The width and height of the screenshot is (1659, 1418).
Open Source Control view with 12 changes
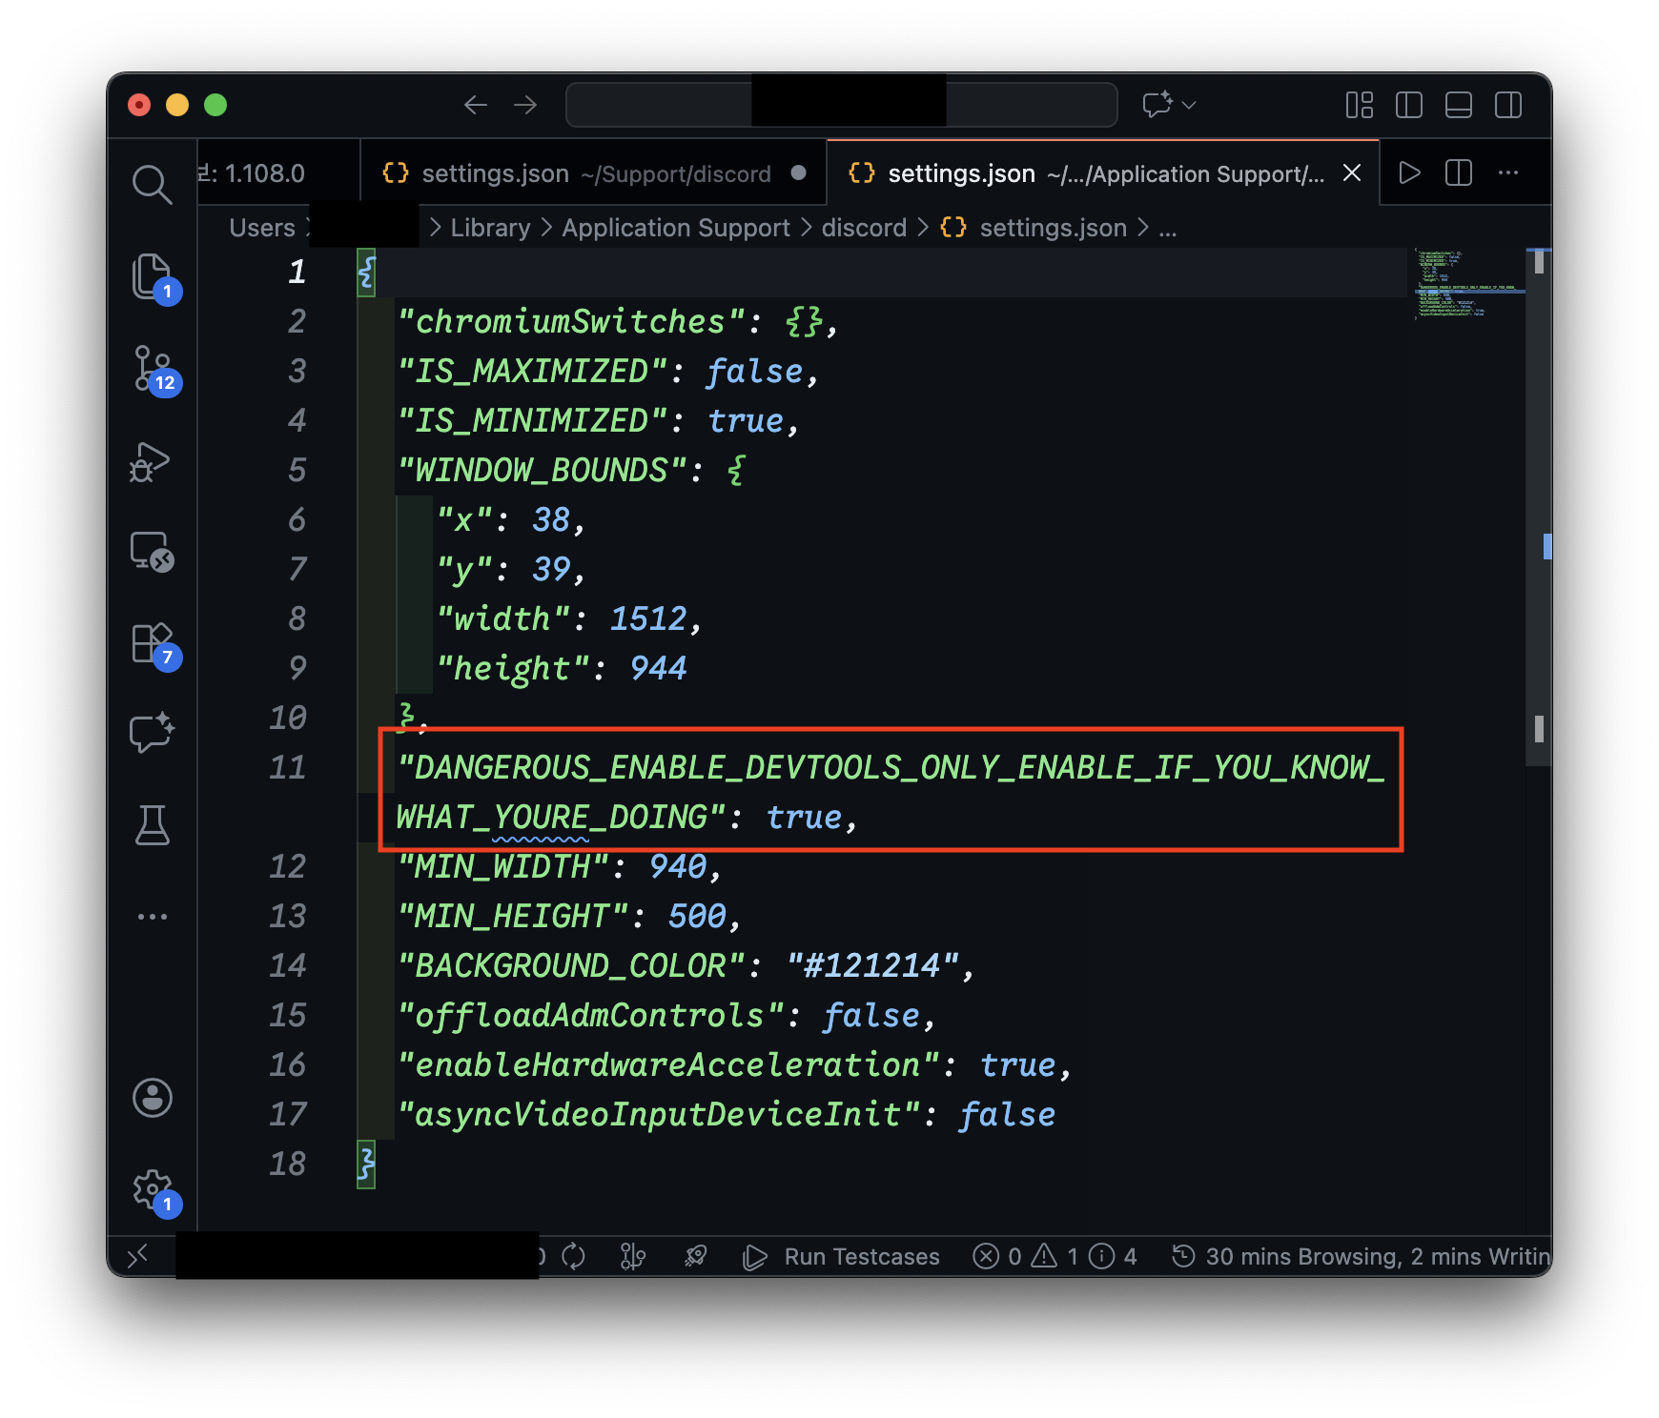[x=152, y=369]
